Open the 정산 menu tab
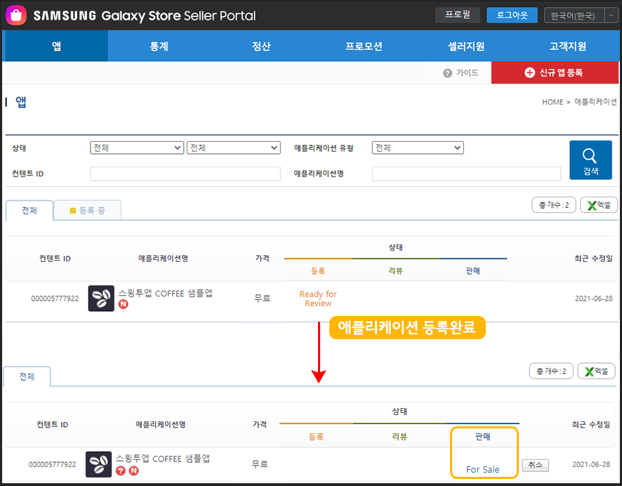Screen dimensions: 622x486 (261, 46)
